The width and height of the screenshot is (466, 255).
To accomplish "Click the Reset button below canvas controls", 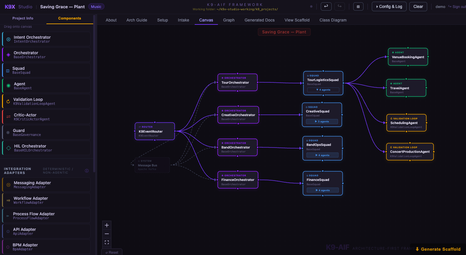I will coord(112,252).
